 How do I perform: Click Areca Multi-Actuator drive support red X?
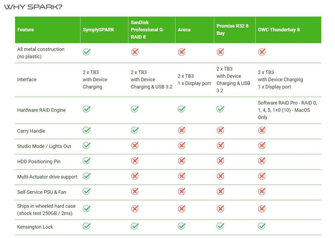coord(181,176)
